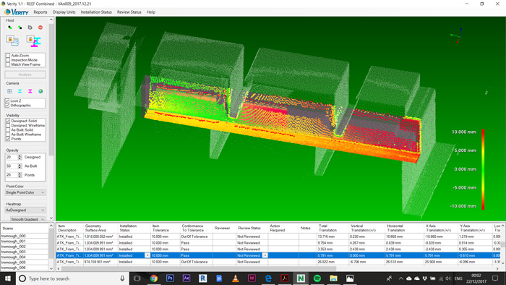
Task: Open Revit from the Windows taskbar
Action: (x=202, y=278)
